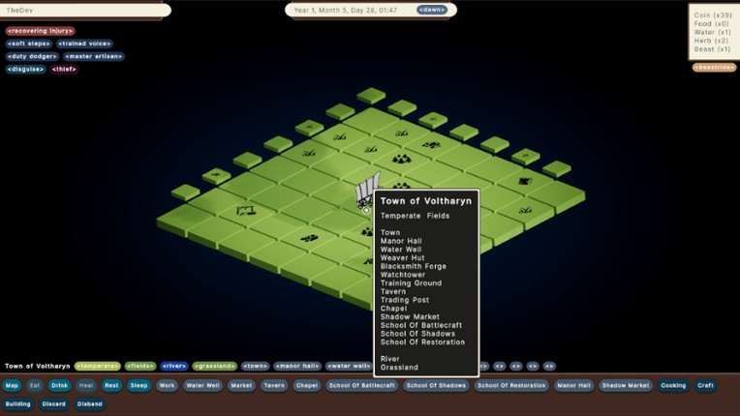Click the inventory panel showing Coin
The image size is (740, 416).
tap(712, 31)
